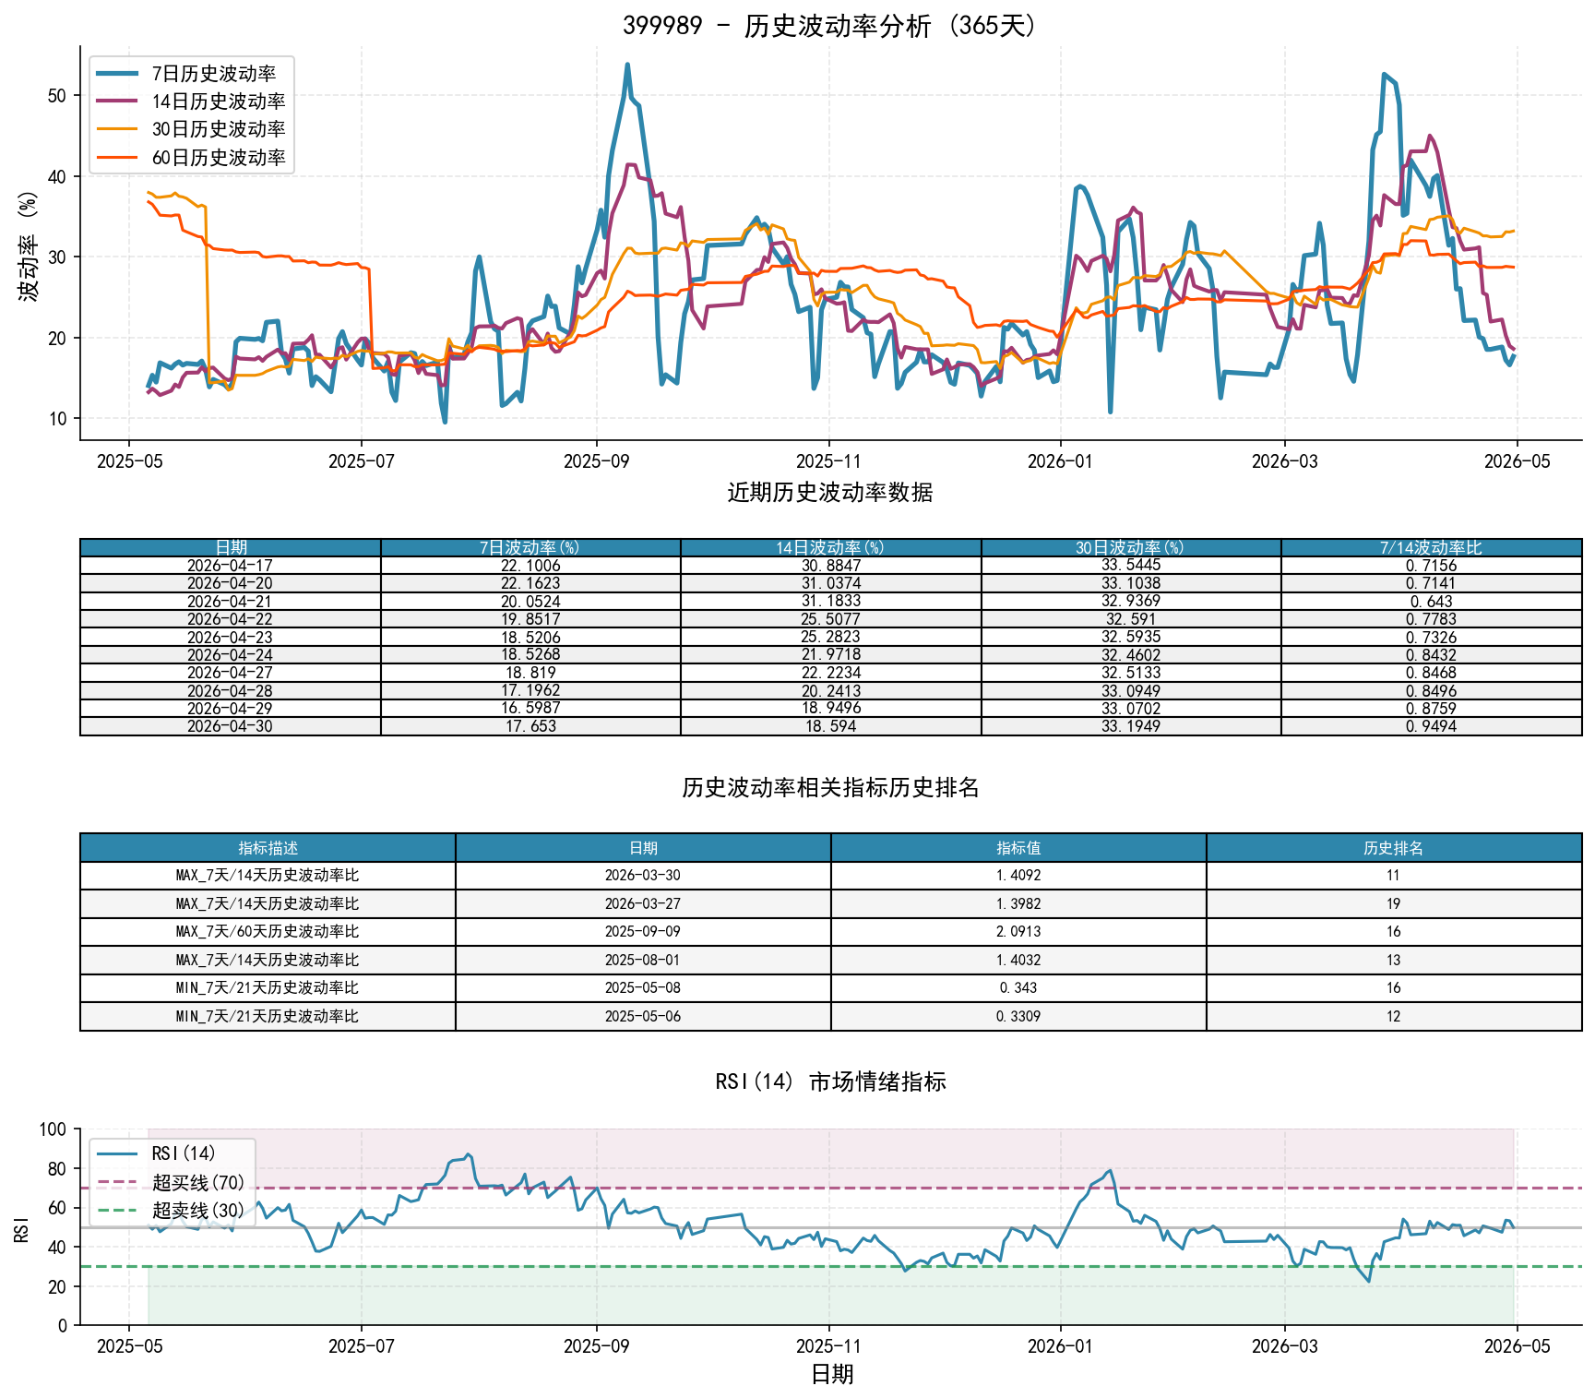This screenshot has width=1595, height=1398.
Task: Click the 'RSI(14)' legend entry
Action: (157, 1153)
